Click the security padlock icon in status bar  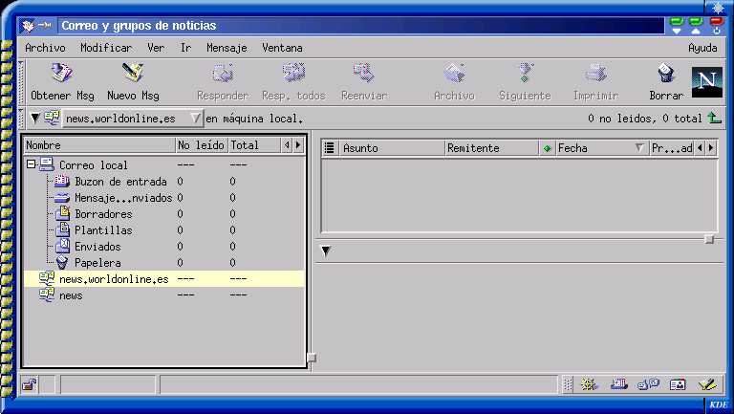30,385
